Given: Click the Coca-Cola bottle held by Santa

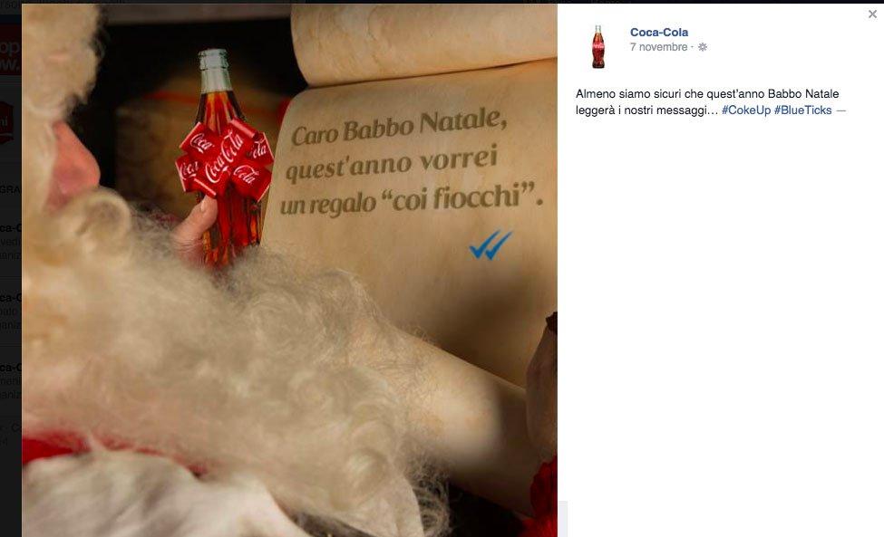Looking at the screenshot, I should 226,158.
